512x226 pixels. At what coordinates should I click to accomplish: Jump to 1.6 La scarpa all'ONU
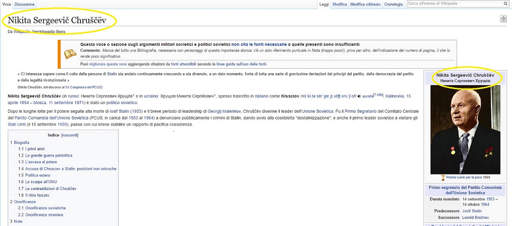pyautogui.click(x=41, y=182)
